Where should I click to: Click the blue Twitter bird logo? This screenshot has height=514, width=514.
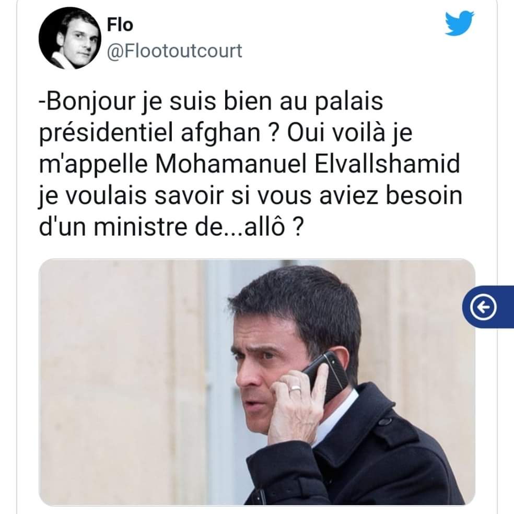(x=459, y=23)
